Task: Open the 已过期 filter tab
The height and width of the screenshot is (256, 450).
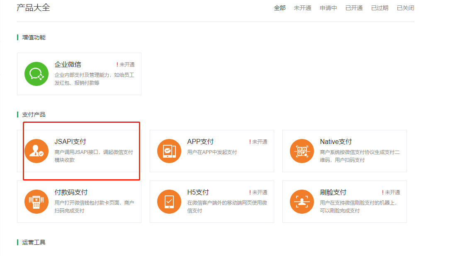Action: click(x=379, y=8)
